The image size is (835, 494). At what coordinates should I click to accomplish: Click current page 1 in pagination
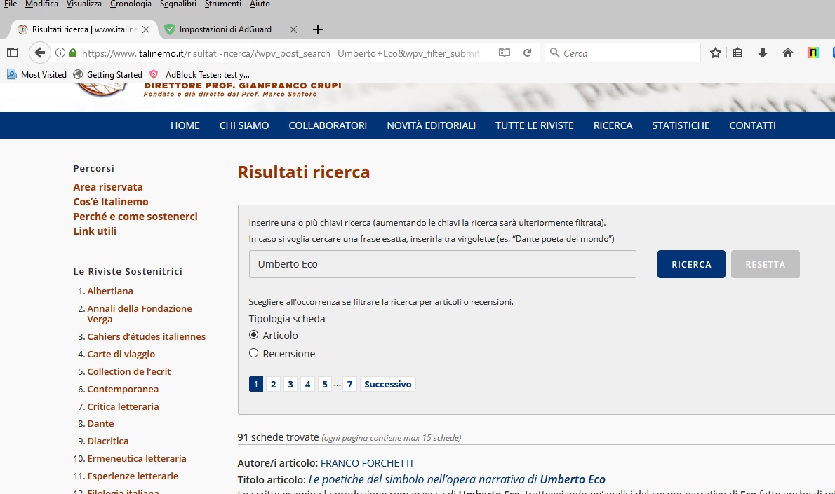pos(255,384)
